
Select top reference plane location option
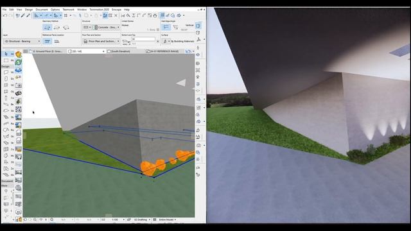(47, 41)
